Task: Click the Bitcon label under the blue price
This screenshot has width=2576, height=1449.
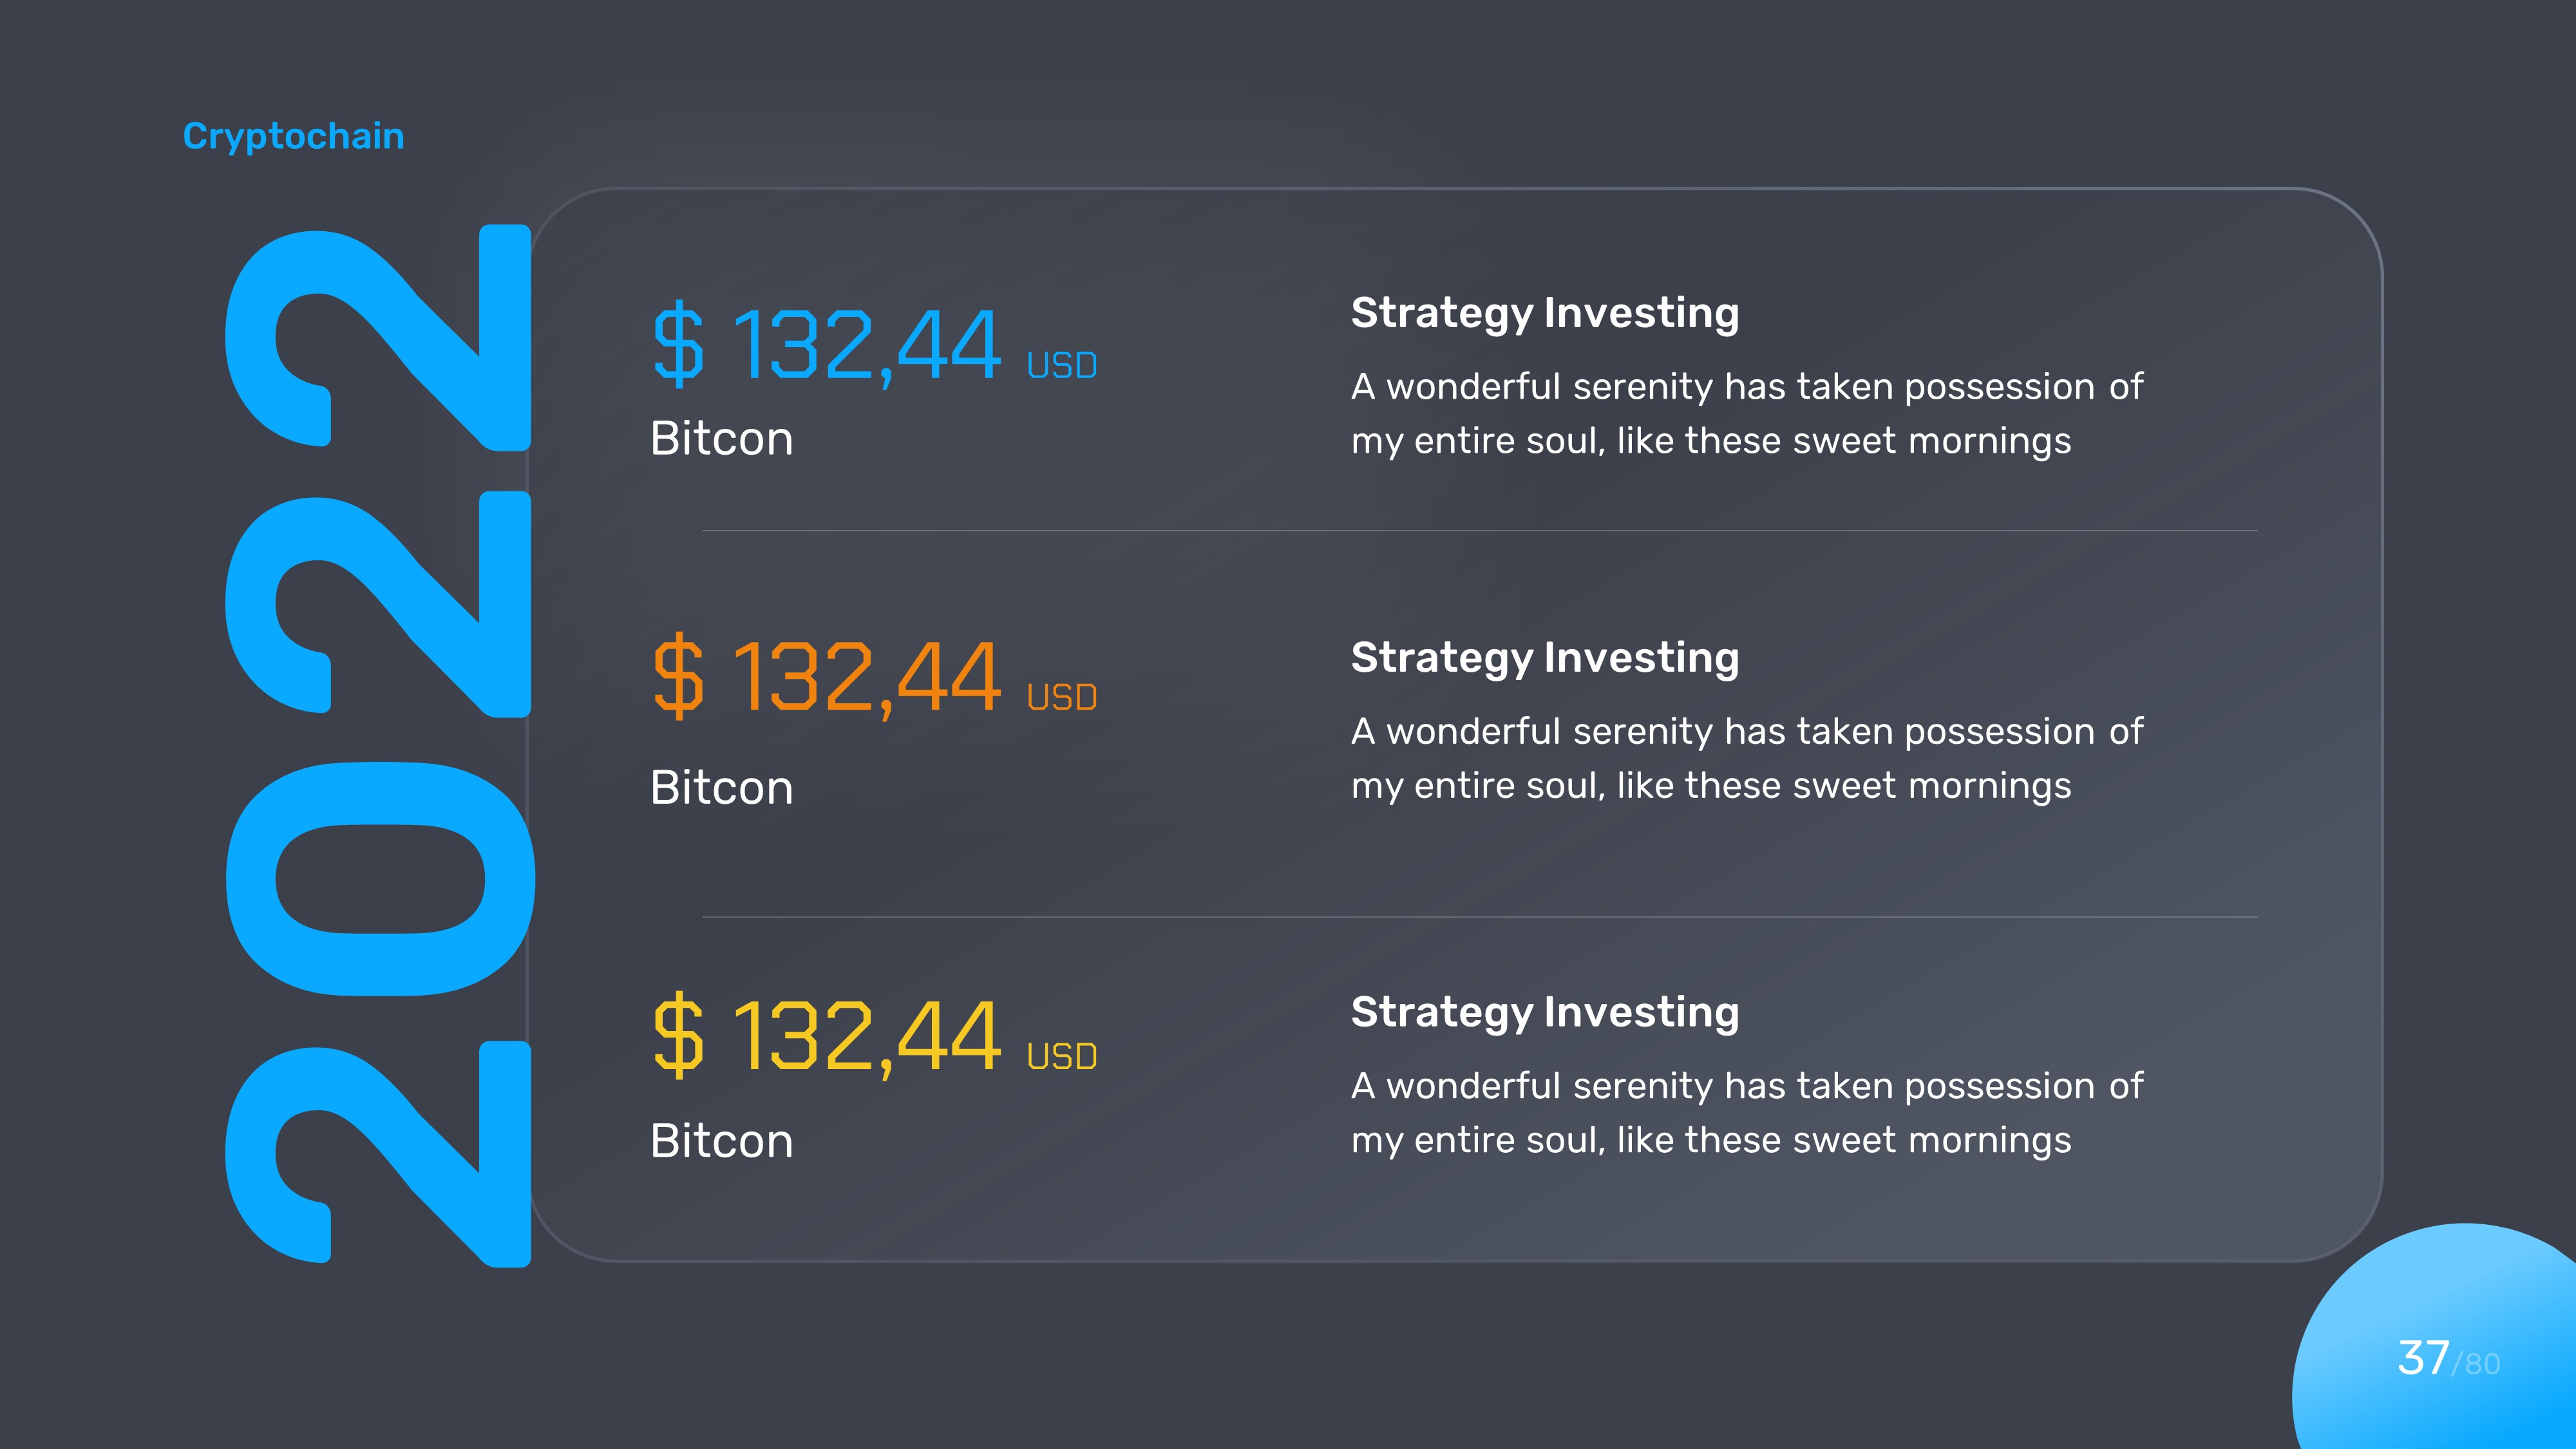Action: [x=721, y=439]
